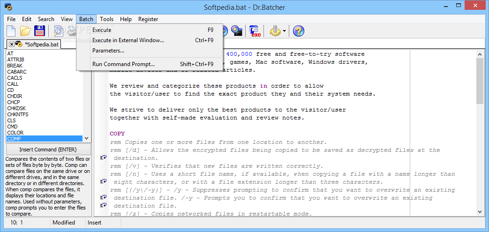489x232 pixels.
Task: Click the Execute in External Window toolbar icon
Action: (x=238, y=30)
